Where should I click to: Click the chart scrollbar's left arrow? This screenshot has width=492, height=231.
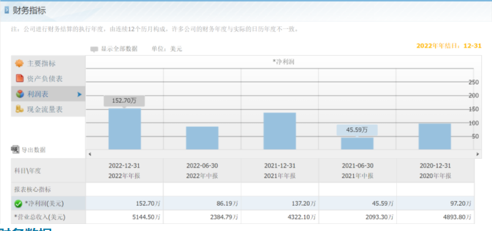(90, 154)
